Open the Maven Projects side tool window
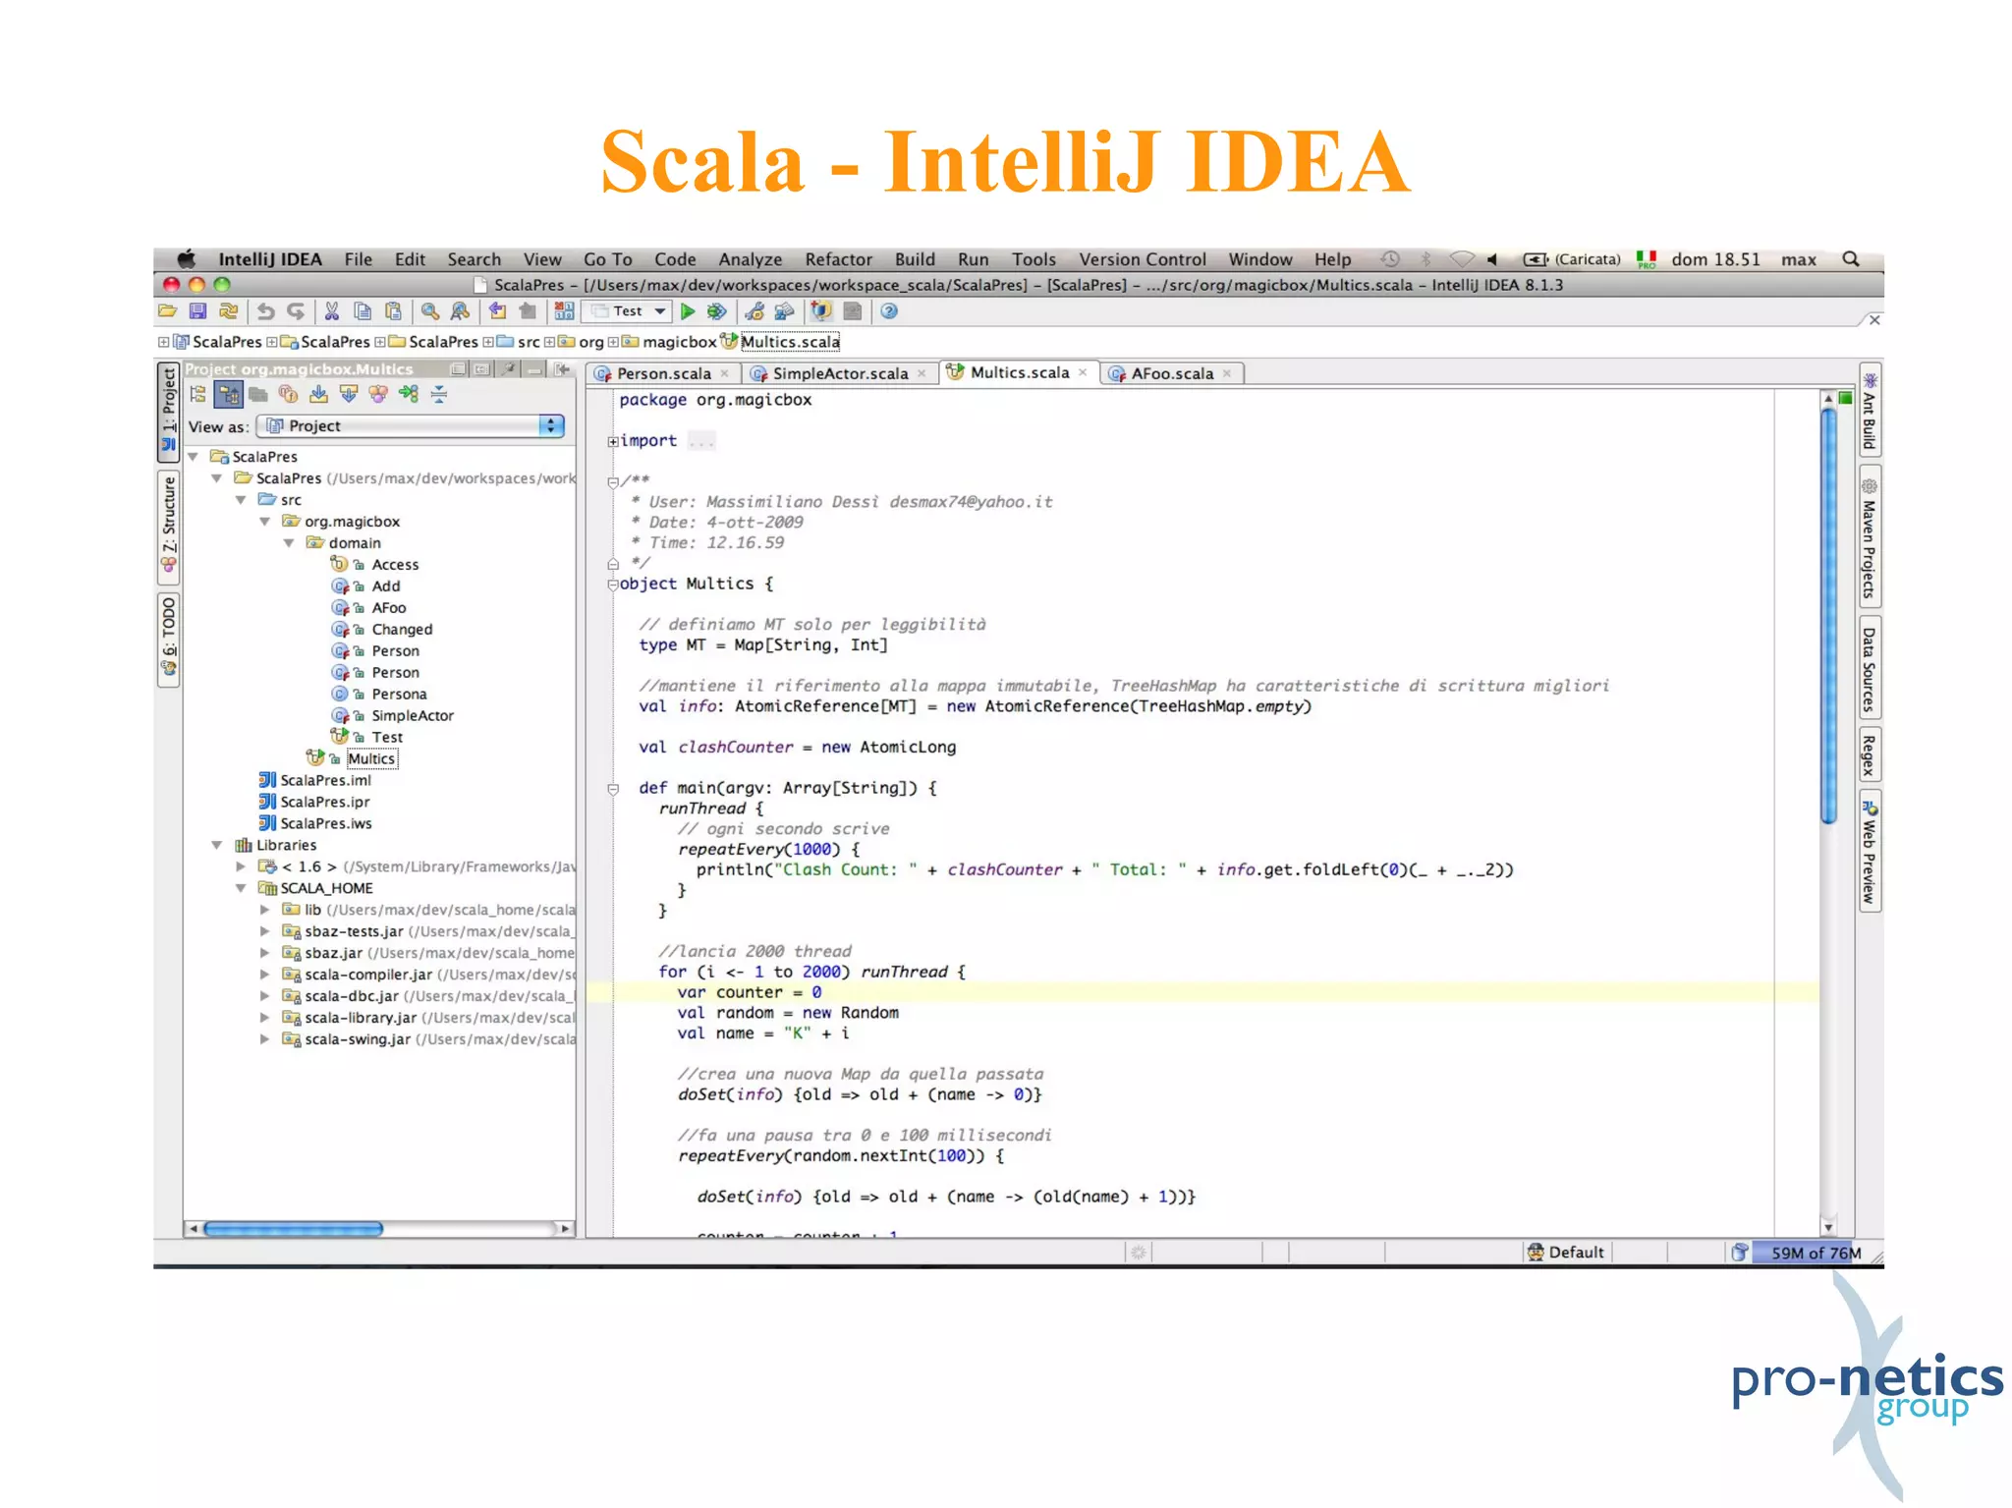 [1870, 538]
